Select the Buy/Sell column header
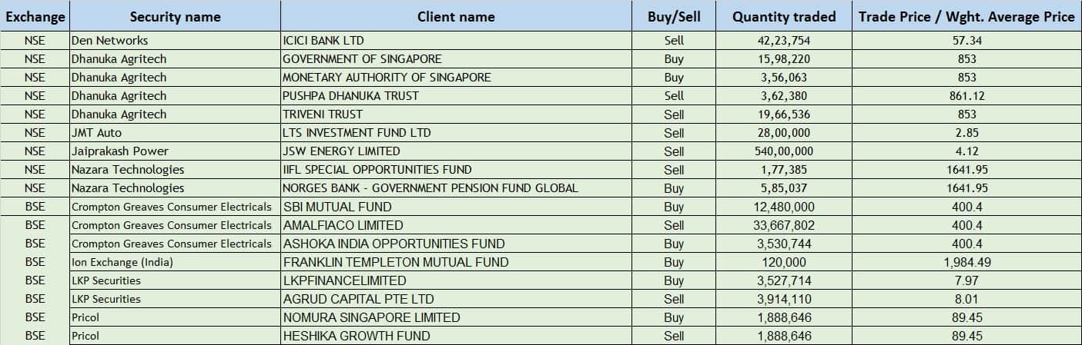Screen dimensions: 1082x345 click(x=674, y=16)
